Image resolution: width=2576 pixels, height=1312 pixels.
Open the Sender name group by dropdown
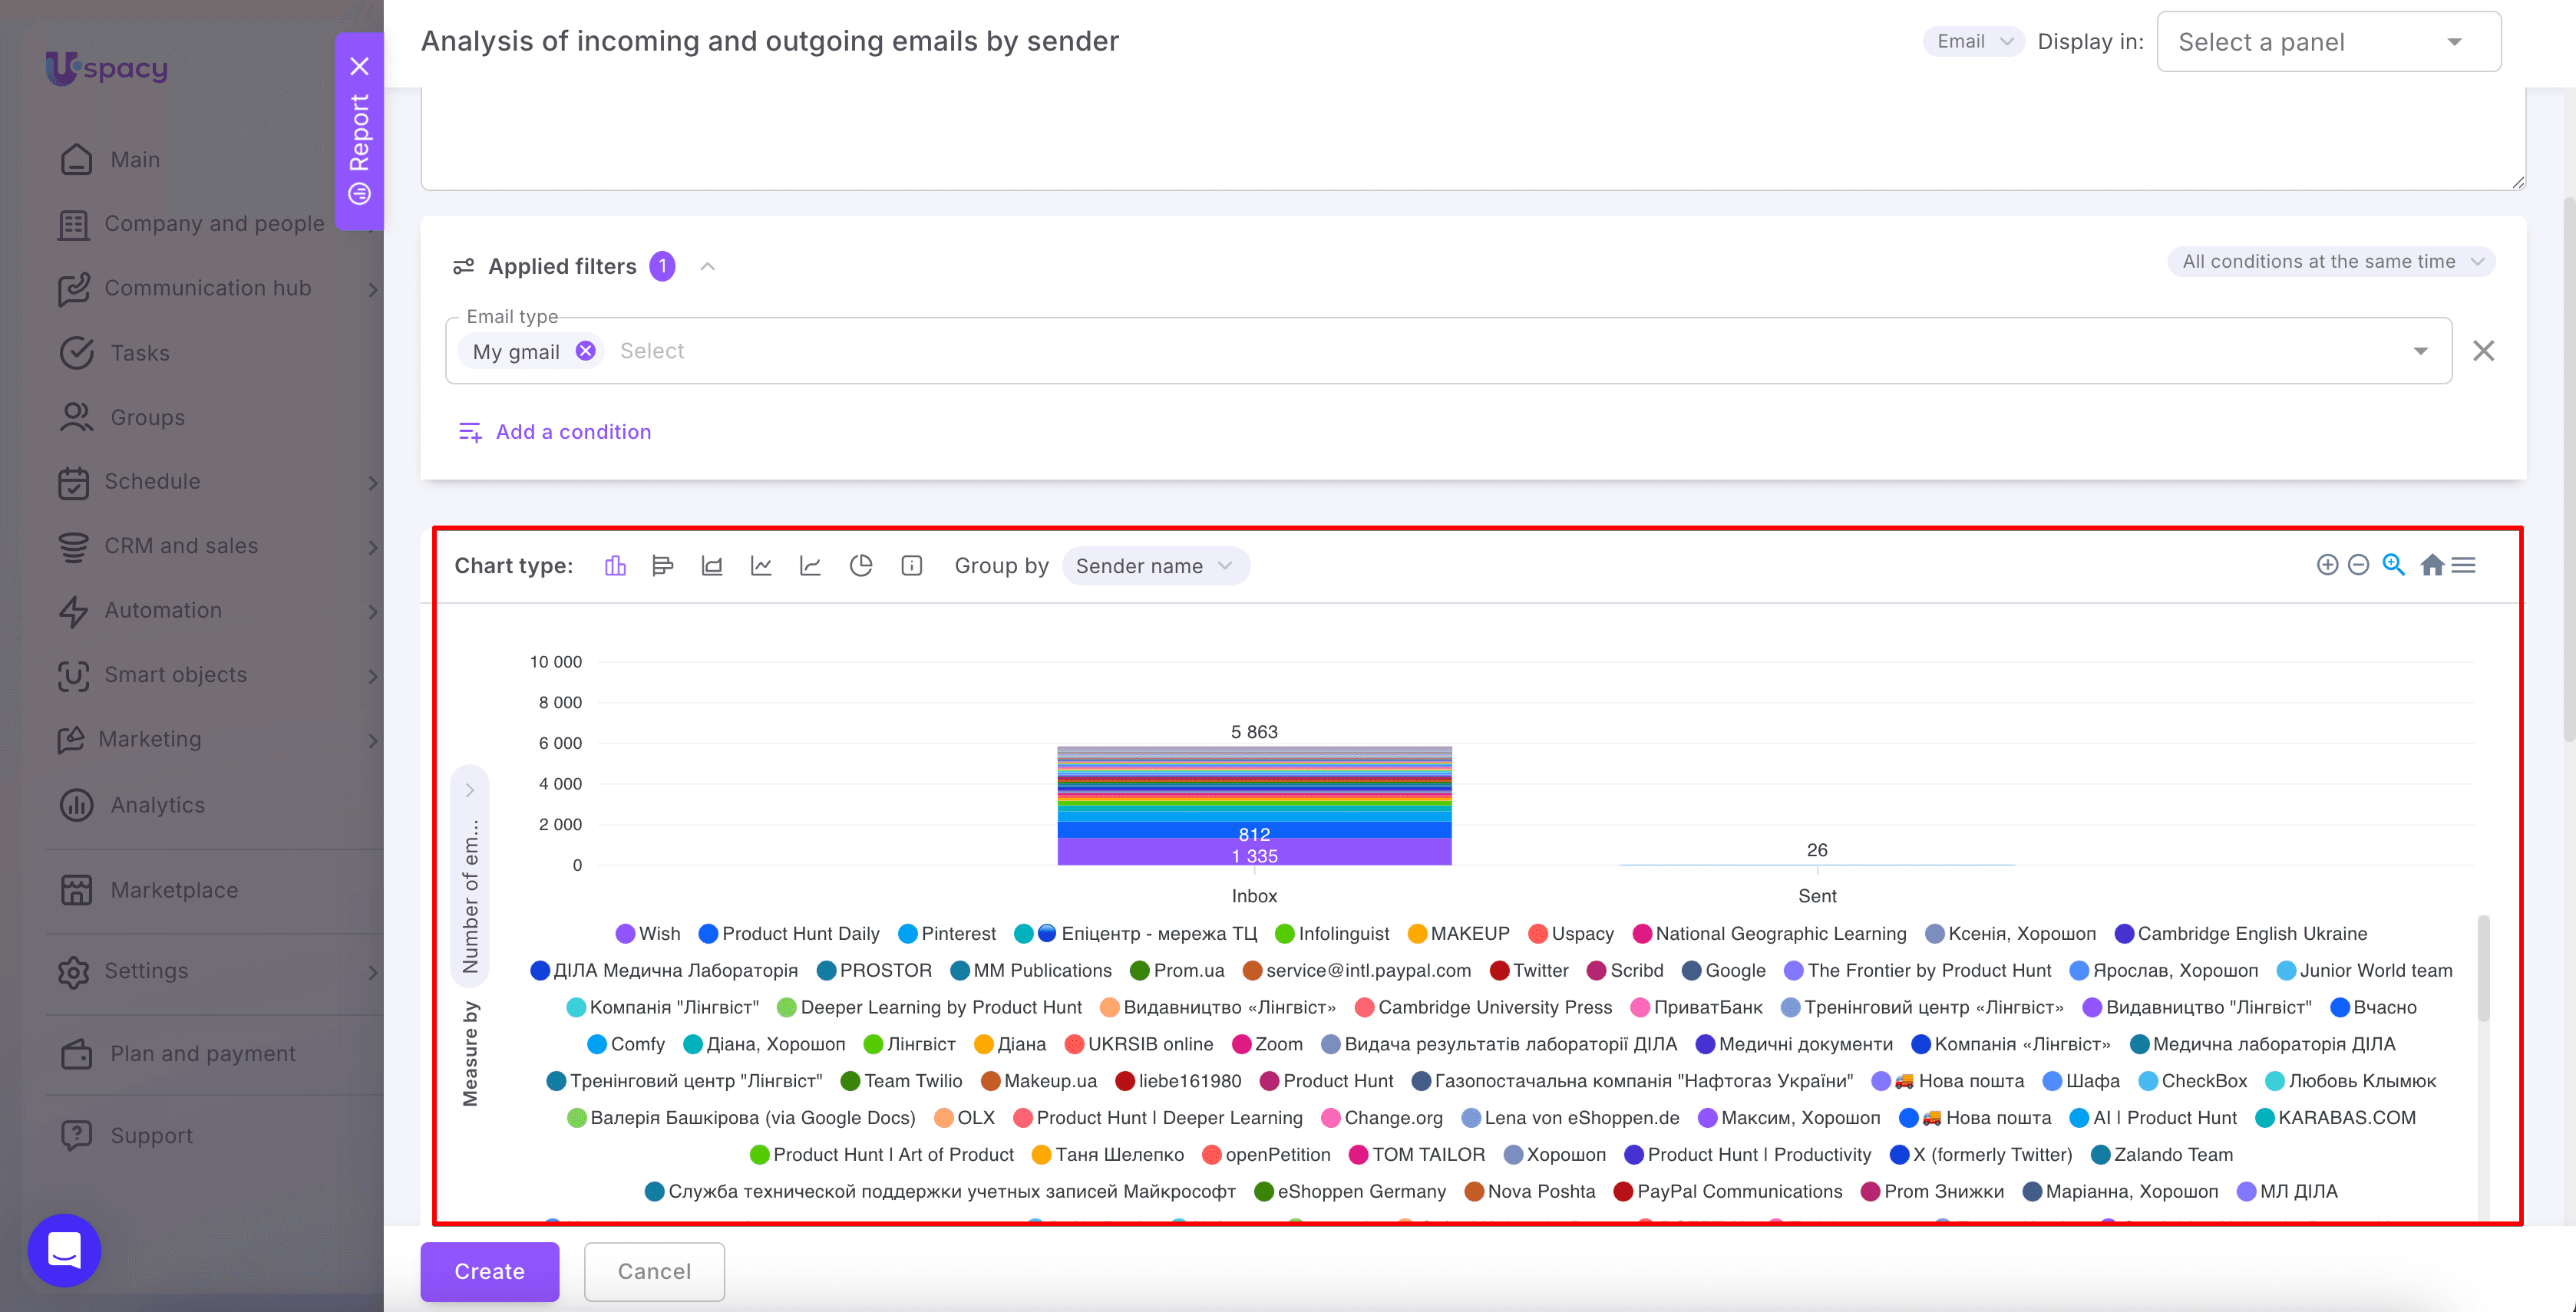point(1155,565)
